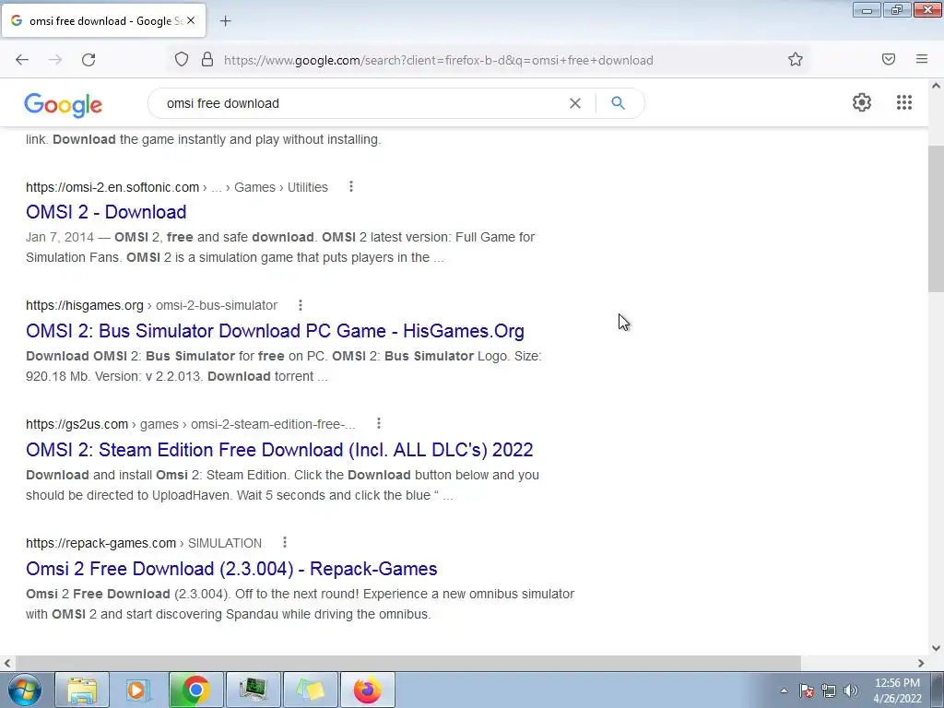Open OMSI 2: Steam Edition Free Download link

click(279, 450)
